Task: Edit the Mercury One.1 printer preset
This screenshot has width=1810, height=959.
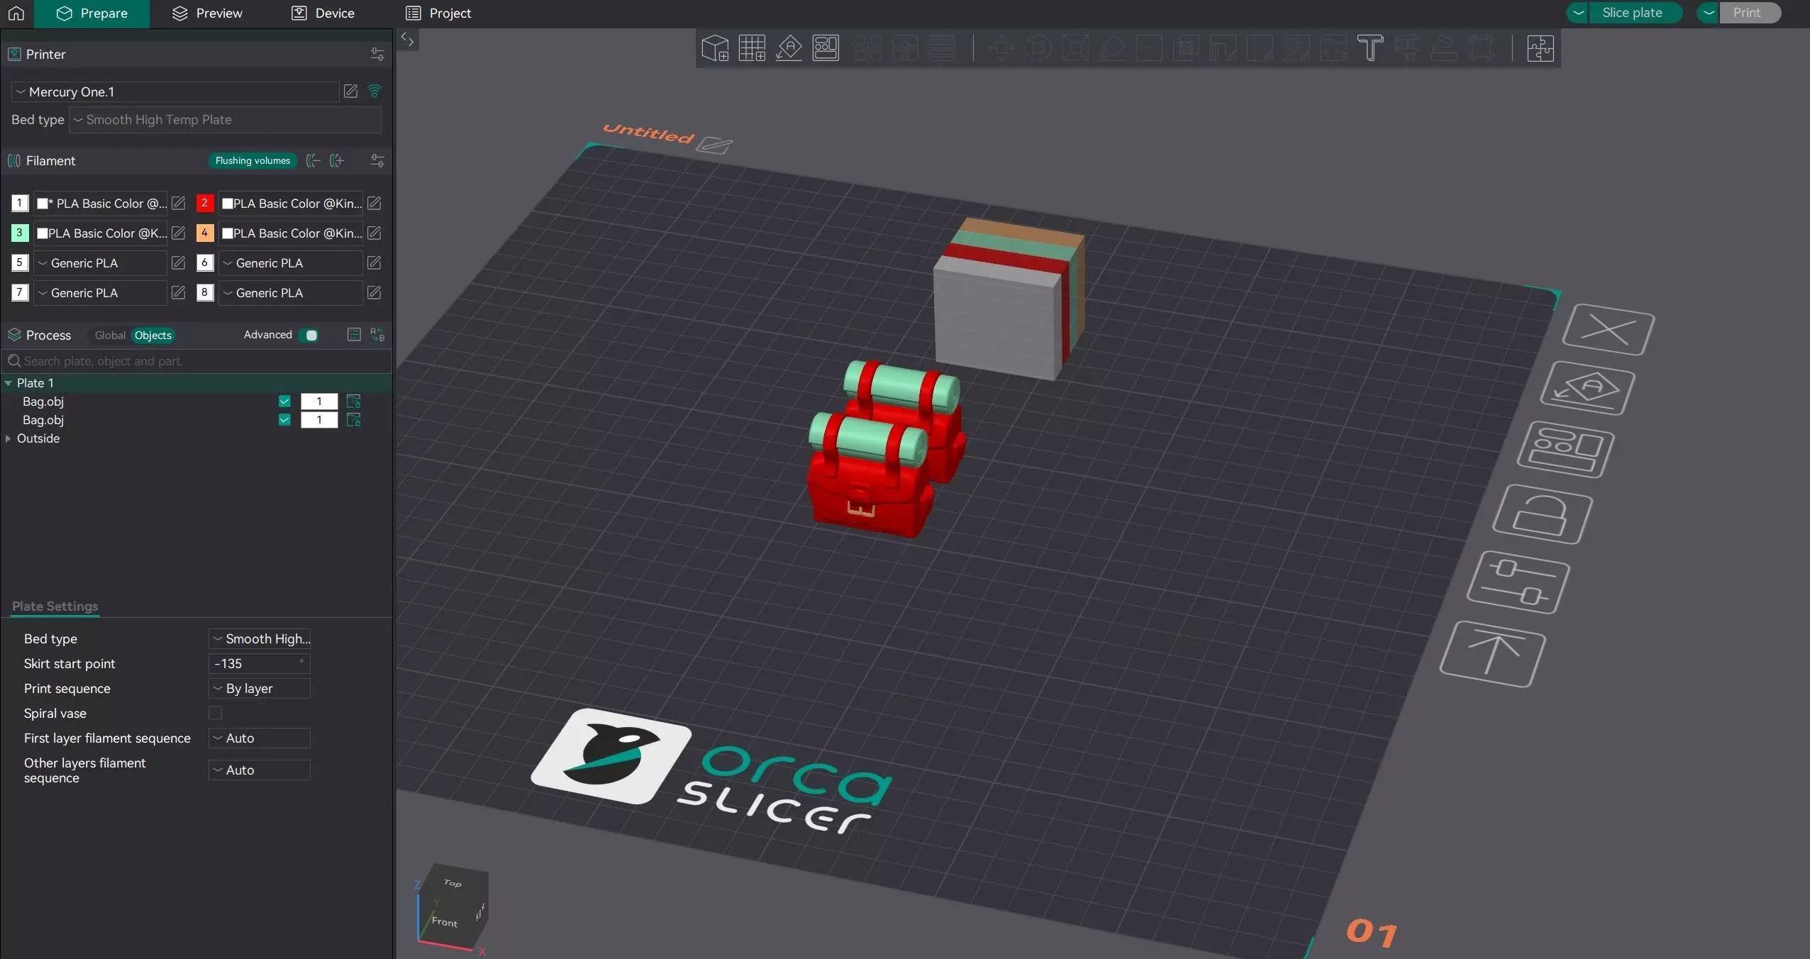Action: [x=350, y=91]
